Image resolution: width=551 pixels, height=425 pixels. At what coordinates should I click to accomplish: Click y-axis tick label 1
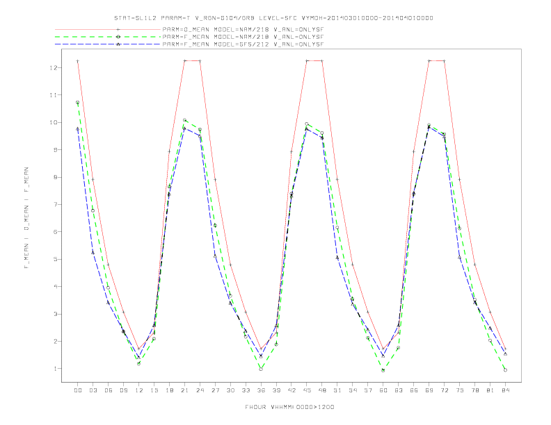point(56,369)
